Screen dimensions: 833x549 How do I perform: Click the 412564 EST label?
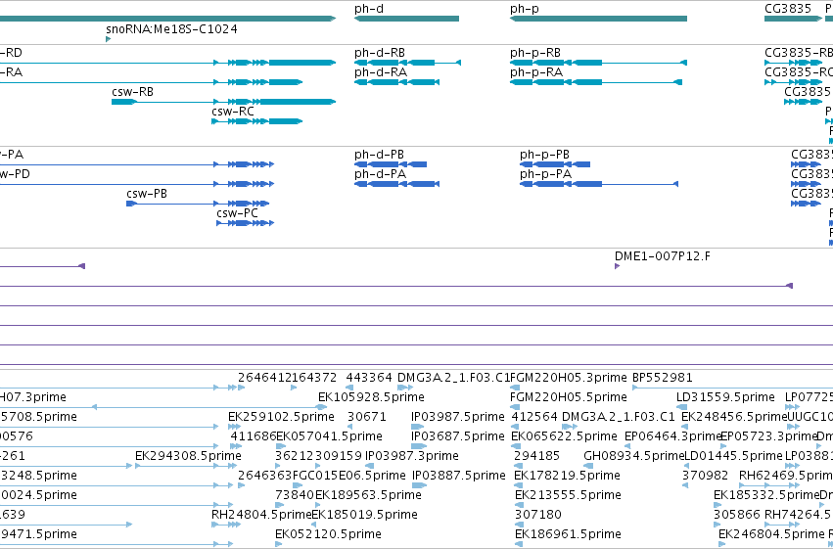(534, 417)
